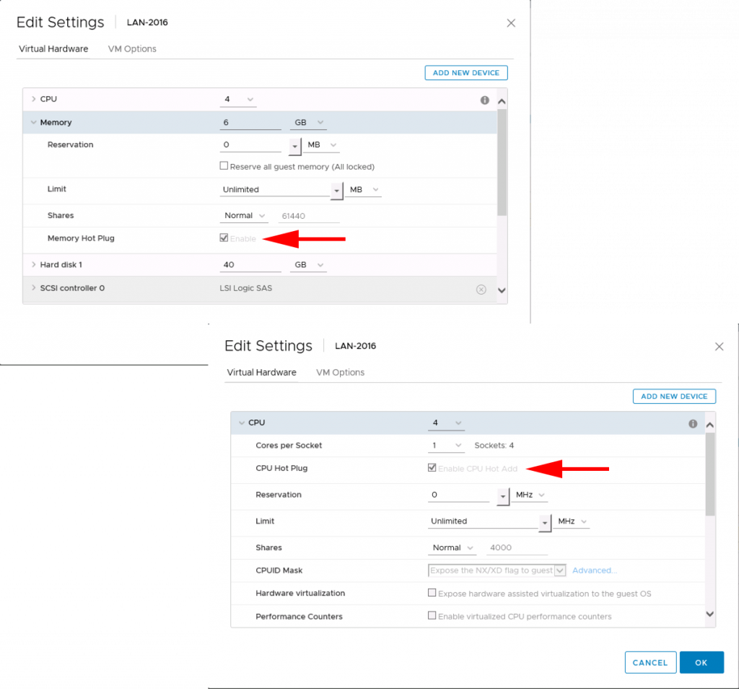
Task: Remove SCSI controller 0 with the x icon
Action: pos(481,289)
